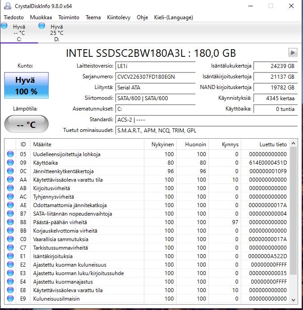Select the C: drive status orb

pos(4,25)
